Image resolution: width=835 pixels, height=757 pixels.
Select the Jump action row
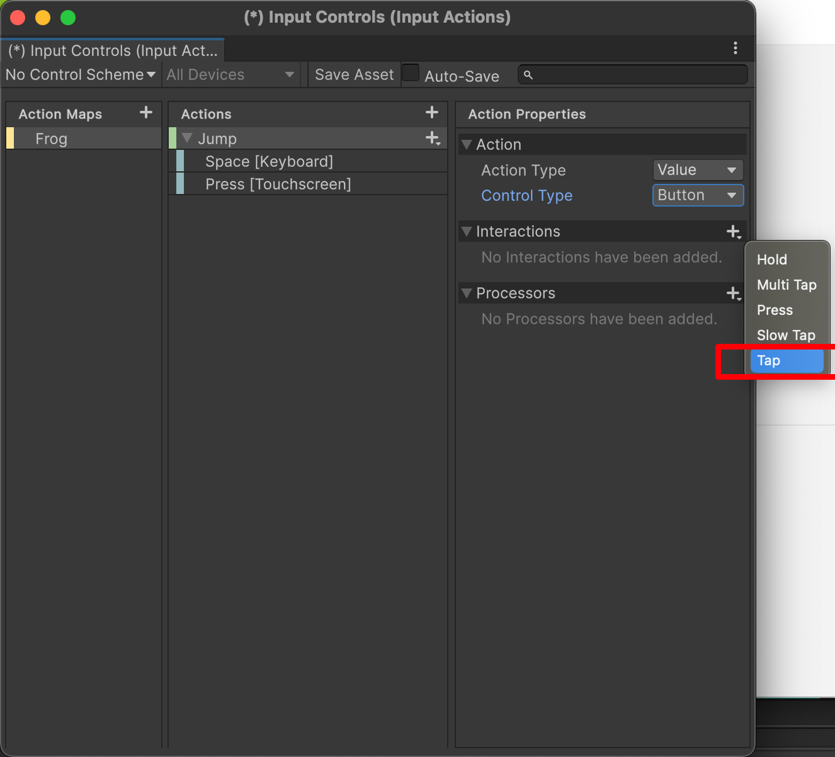pyautogui.click(x=308, y=139)
